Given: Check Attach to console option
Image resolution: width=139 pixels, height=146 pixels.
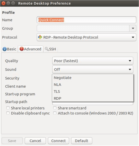Looking at the screenshot, I should [55, 113].
